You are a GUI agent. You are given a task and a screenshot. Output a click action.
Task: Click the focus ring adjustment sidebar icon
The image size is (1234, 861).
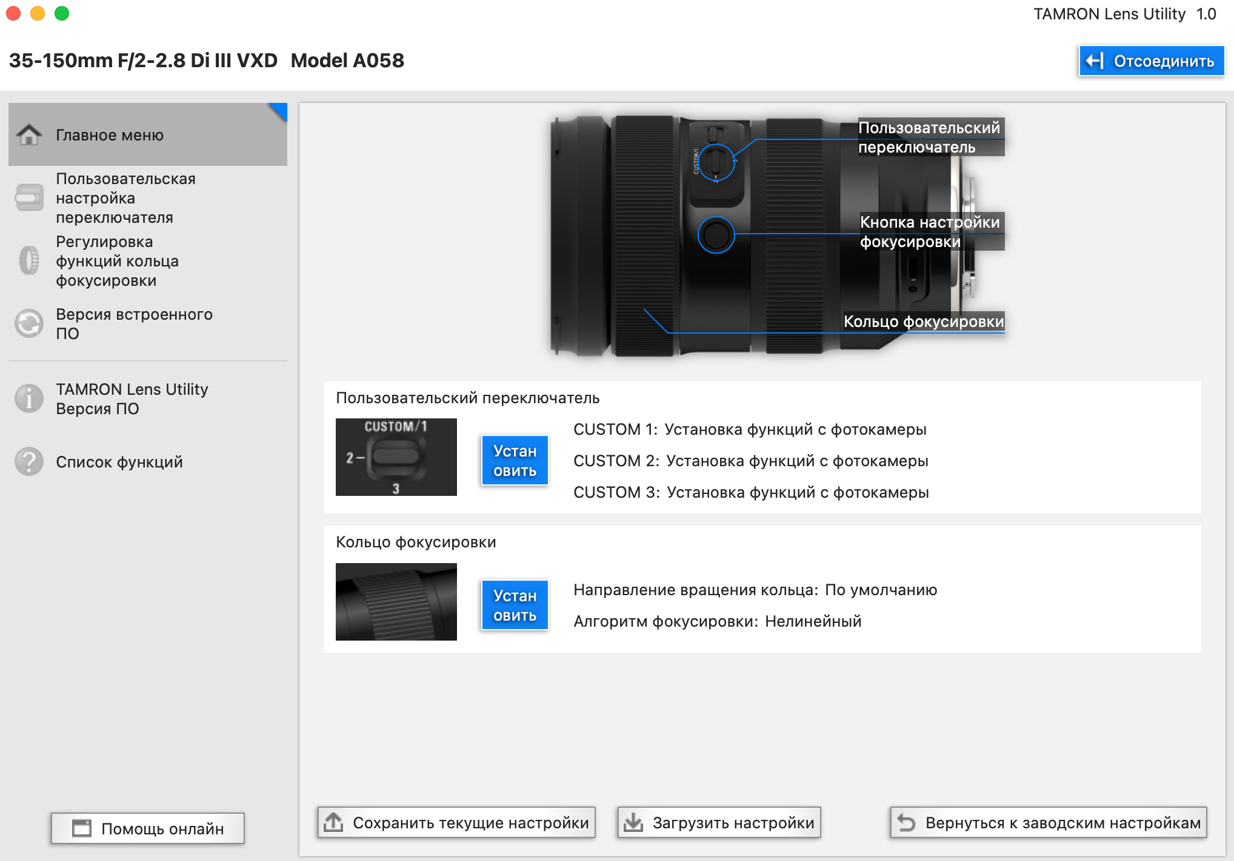tap(28, 261)
